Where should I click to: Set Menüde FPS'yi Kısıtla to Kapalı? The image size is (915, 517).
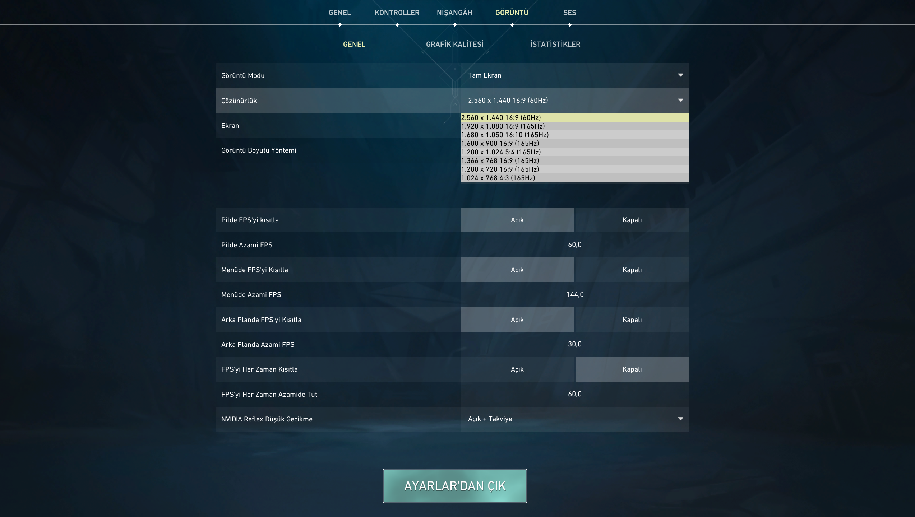click(x=632, y=270)
